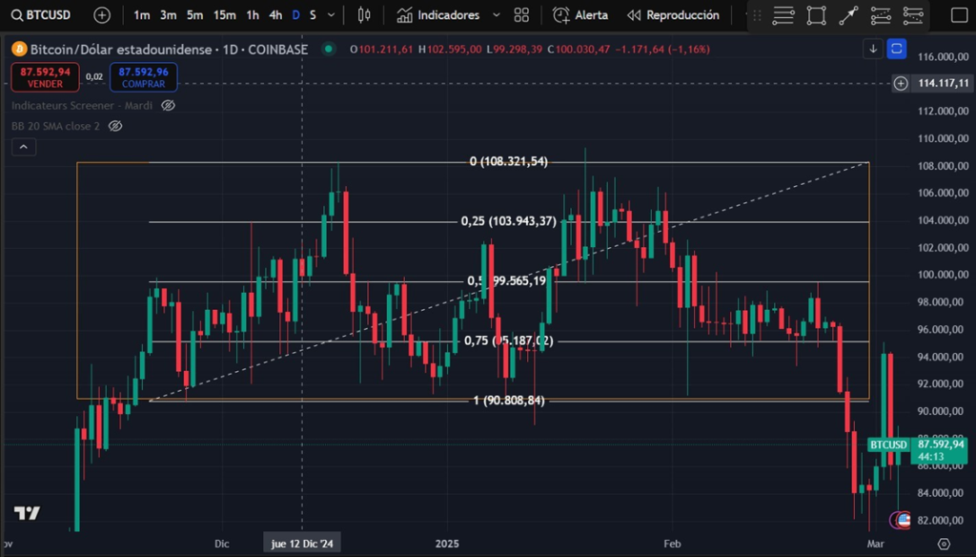Select the 1h timeframe
Screen dimensions: 976x557
(x=252, y=15)
